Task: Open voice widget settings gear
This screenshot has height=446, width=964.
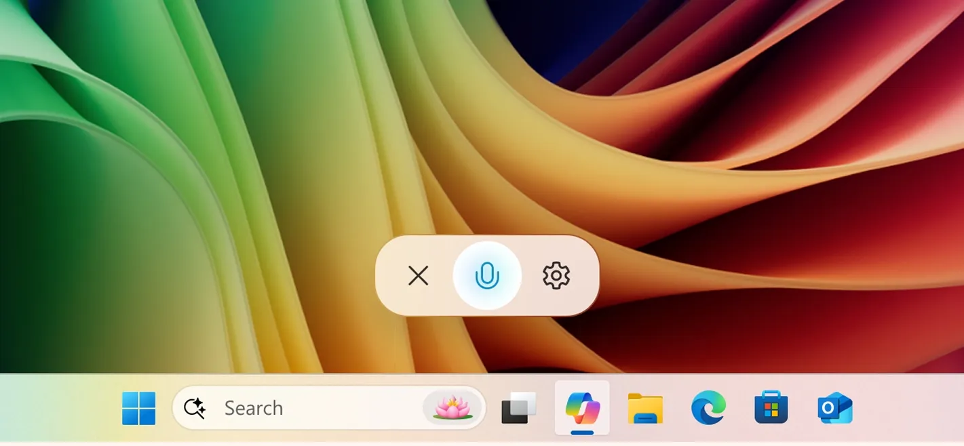Action: [556, 276]
